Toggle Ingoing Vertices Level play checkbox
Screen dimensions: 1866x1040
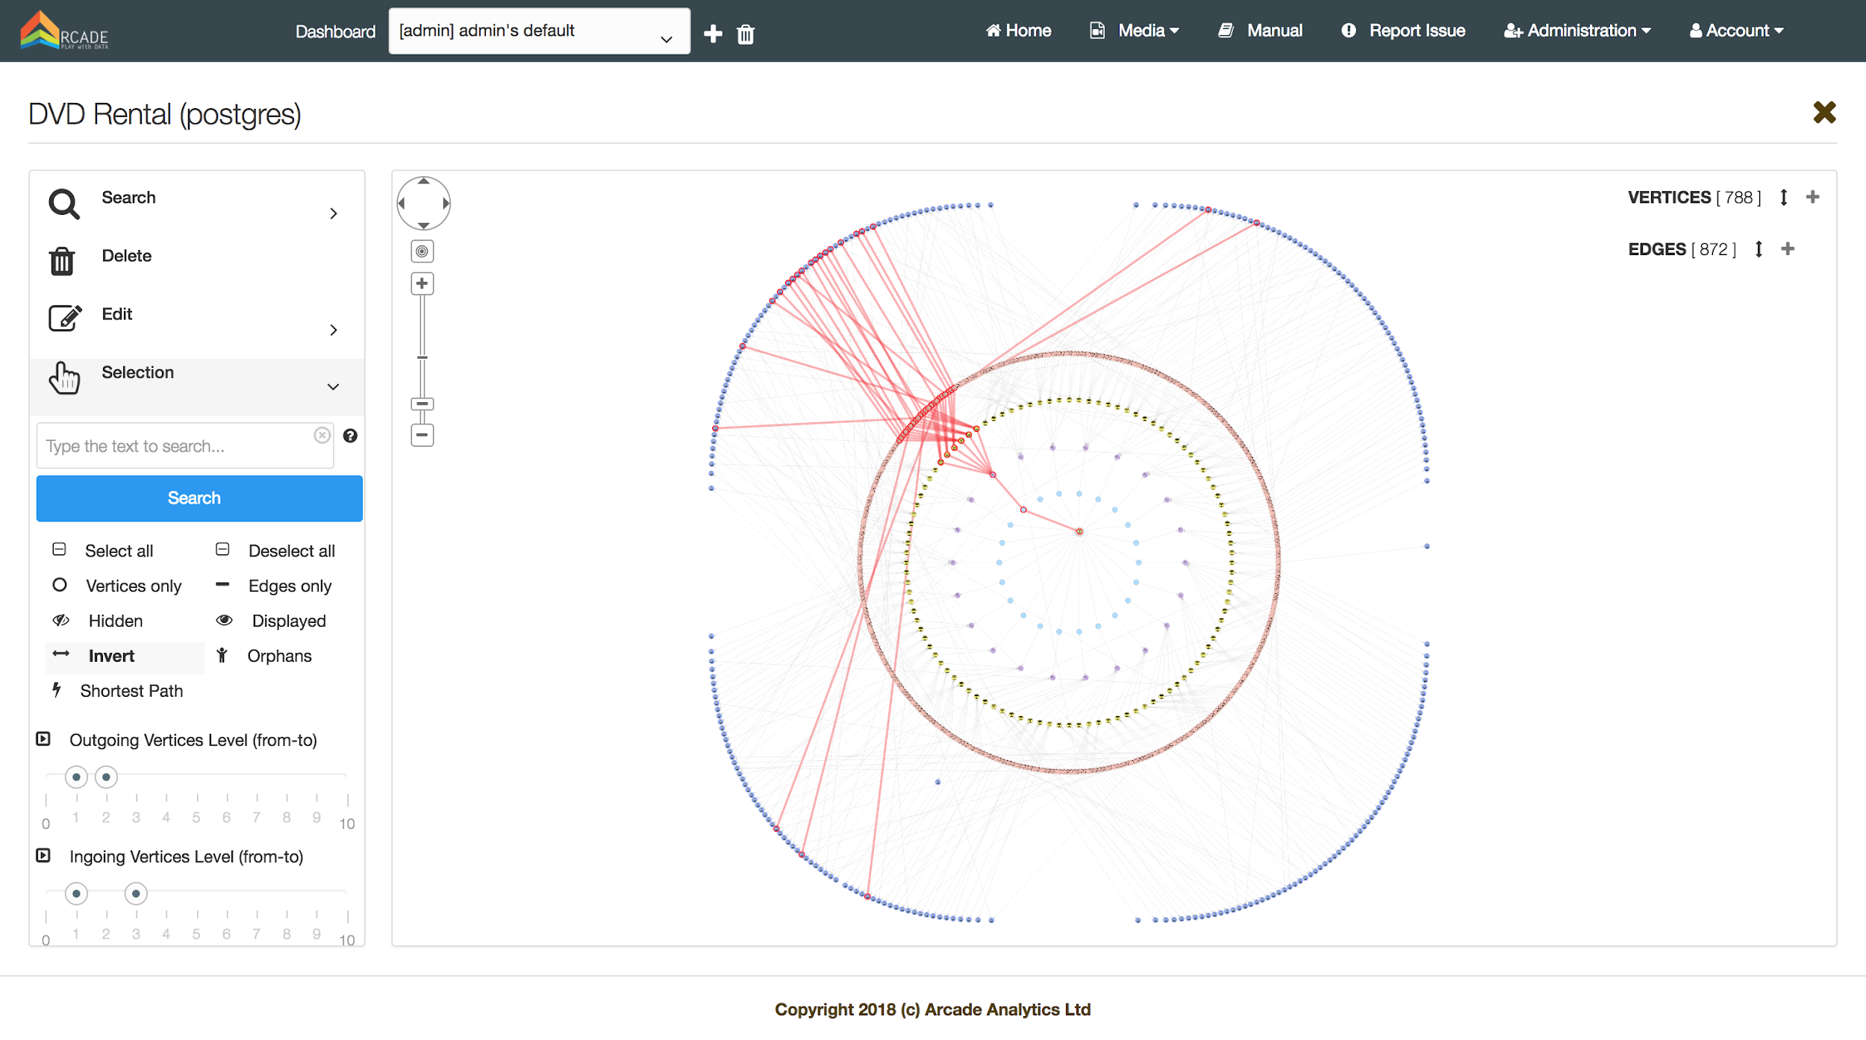coord(43,856)
